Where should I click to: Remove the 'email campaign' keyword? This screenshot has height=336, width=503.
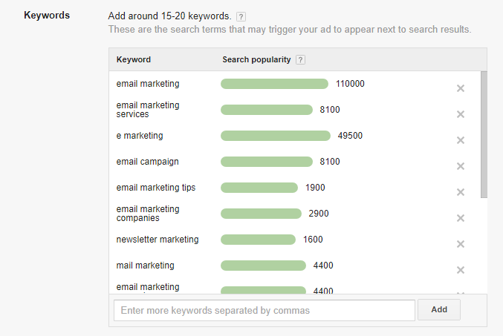pyautogui.click(x=461, y=166)
